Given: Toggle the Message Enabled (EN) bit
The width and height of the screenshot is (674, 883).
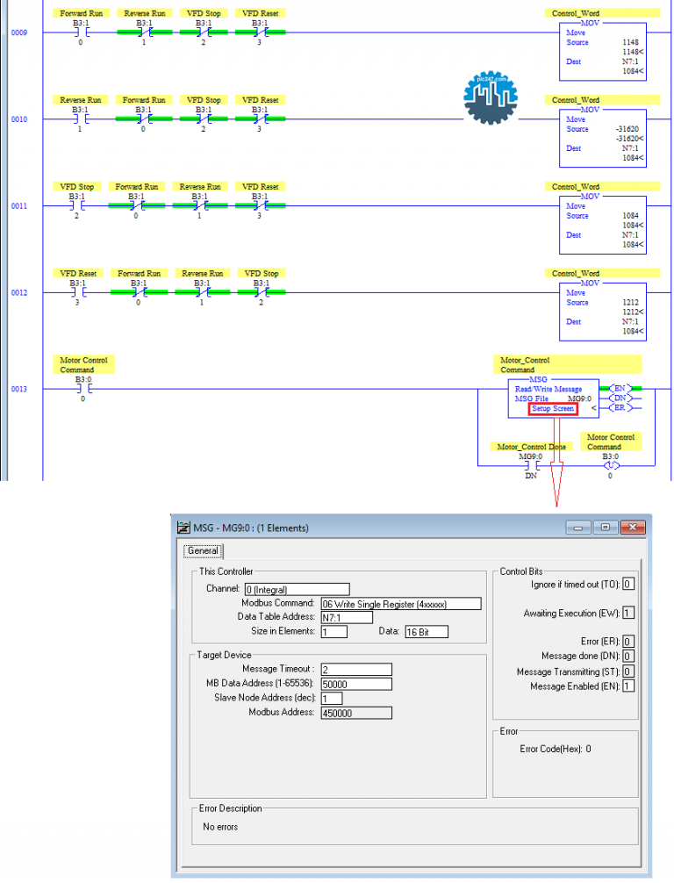Looking at the screenshot, I should (x=628, y=686).
